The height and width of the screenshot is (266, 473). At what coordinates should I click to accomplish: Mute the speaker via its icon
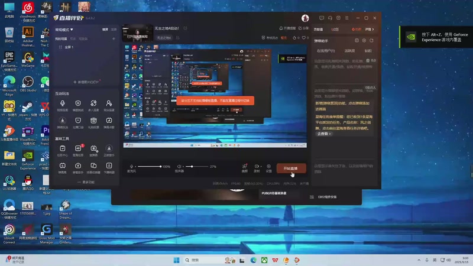click(x=179, y=167)
